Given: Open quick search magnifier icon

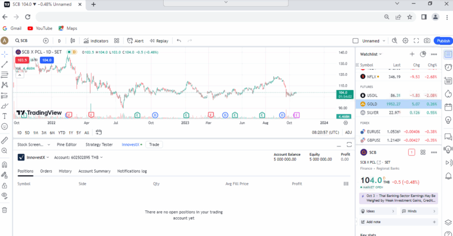Looking at the screenshot, I should 394,41.
